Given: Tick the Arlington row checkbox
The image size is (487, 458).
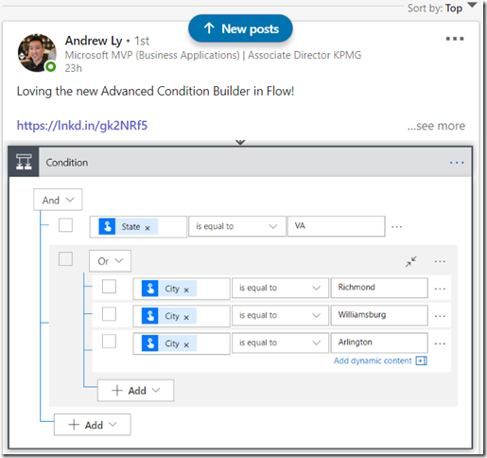Looking at the screenshot, I should tap(109, 342).
